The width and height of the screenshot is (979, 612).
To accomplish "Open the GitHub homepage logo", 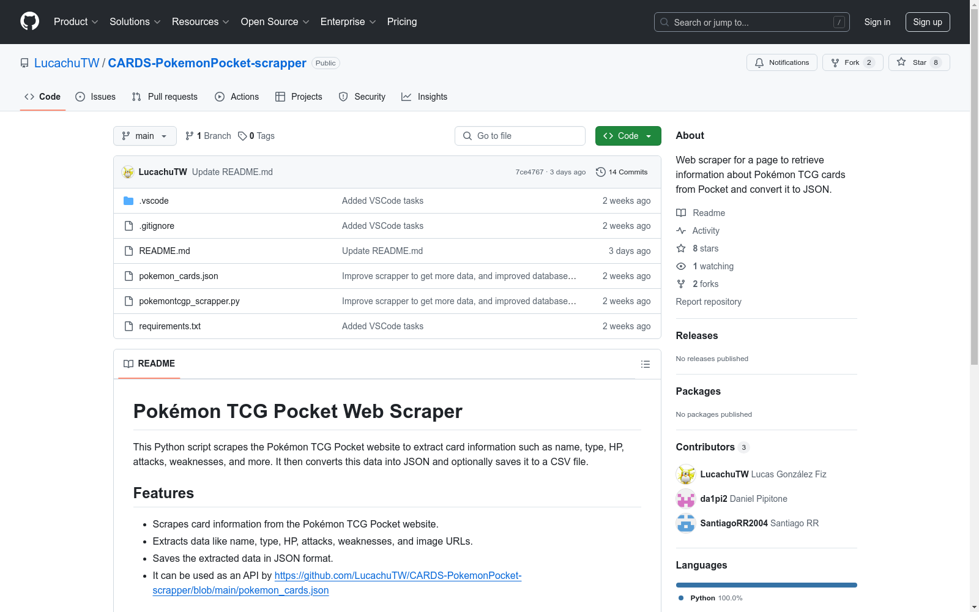I will click(29, 21).
